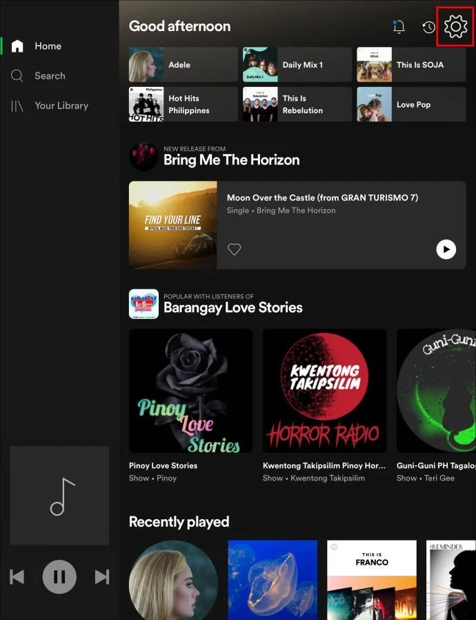Click the Recently played heading
The image size is (476, 620).
tap(179, 522)
